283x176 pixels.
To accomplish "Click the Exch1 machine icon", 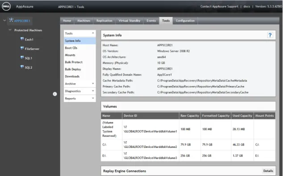I will point(22,39).
